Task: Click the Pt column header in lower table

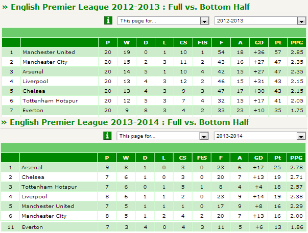Action: pyautogui.click(x=277, y=158)
